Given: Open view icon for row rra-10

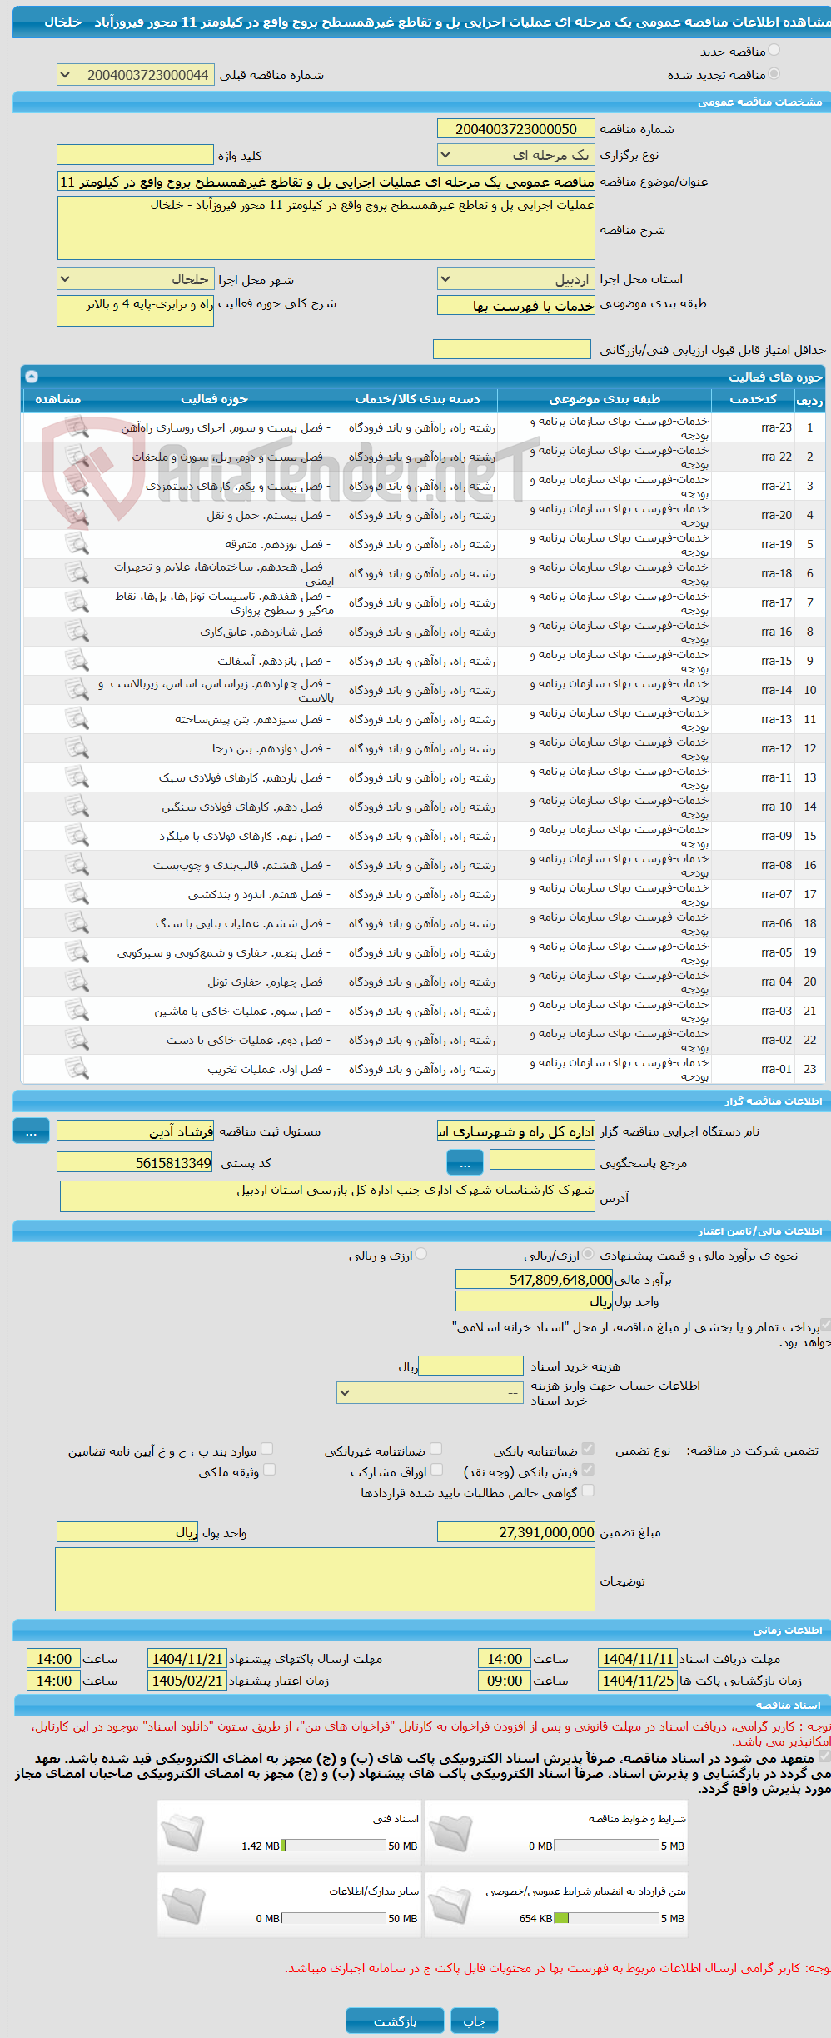Looking at the screenshot, I should pos(77,807).
